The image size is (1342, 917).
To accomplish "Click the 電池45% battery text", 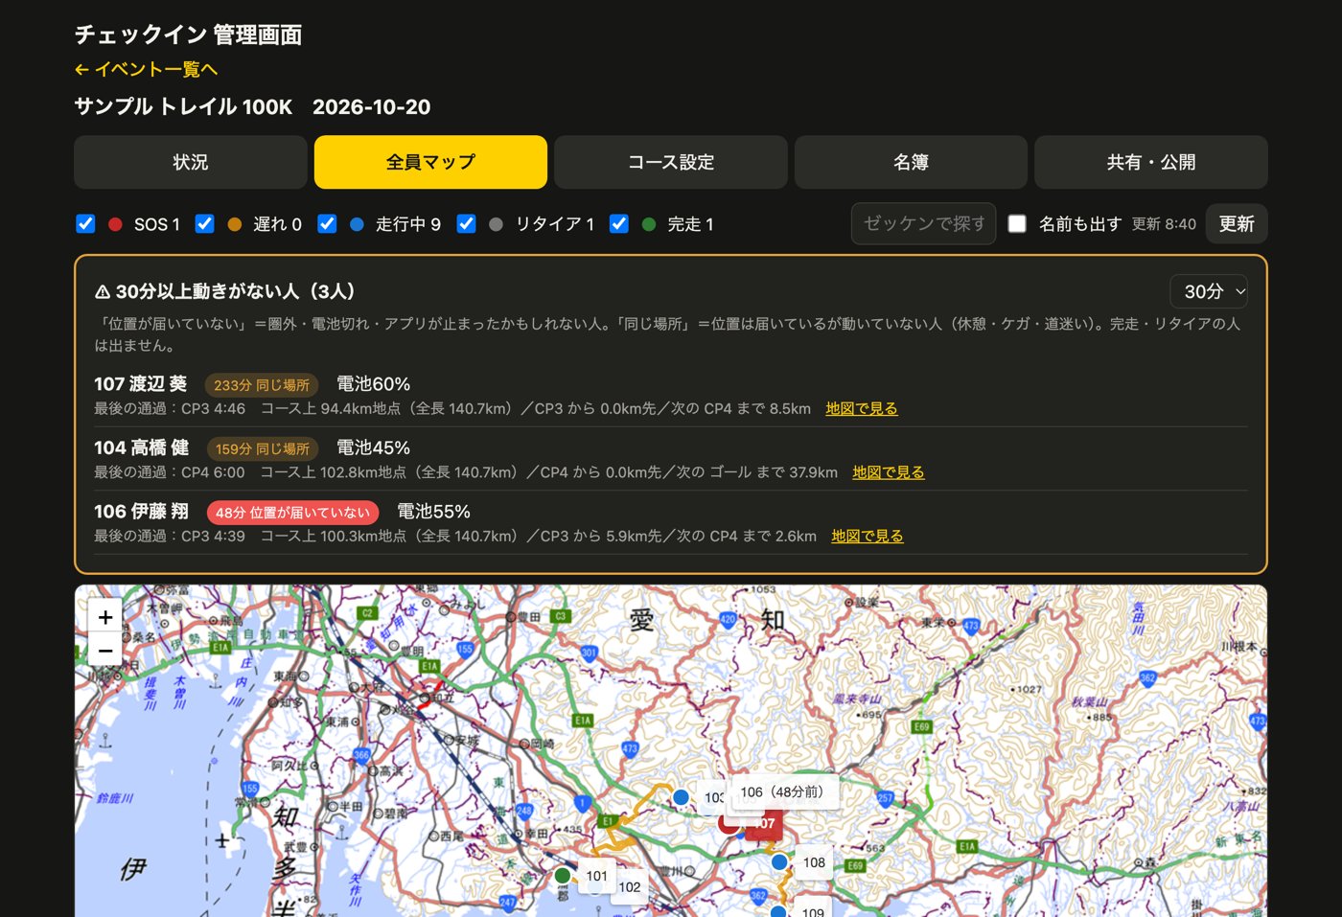I will (x=374, y=447).
